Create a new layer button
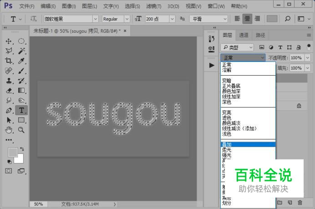 [290, 202]
